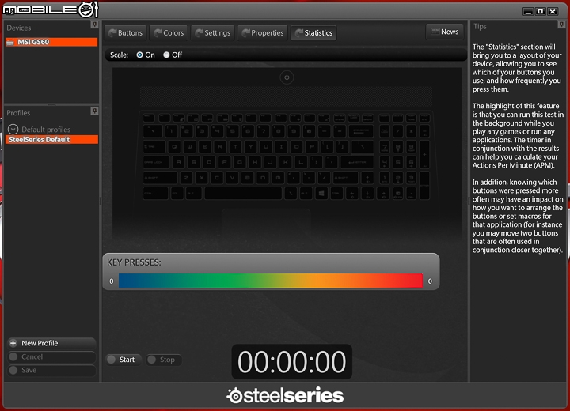The image size is (570, 411).
Task: Click the Cancel button
Action: (51, 357)
